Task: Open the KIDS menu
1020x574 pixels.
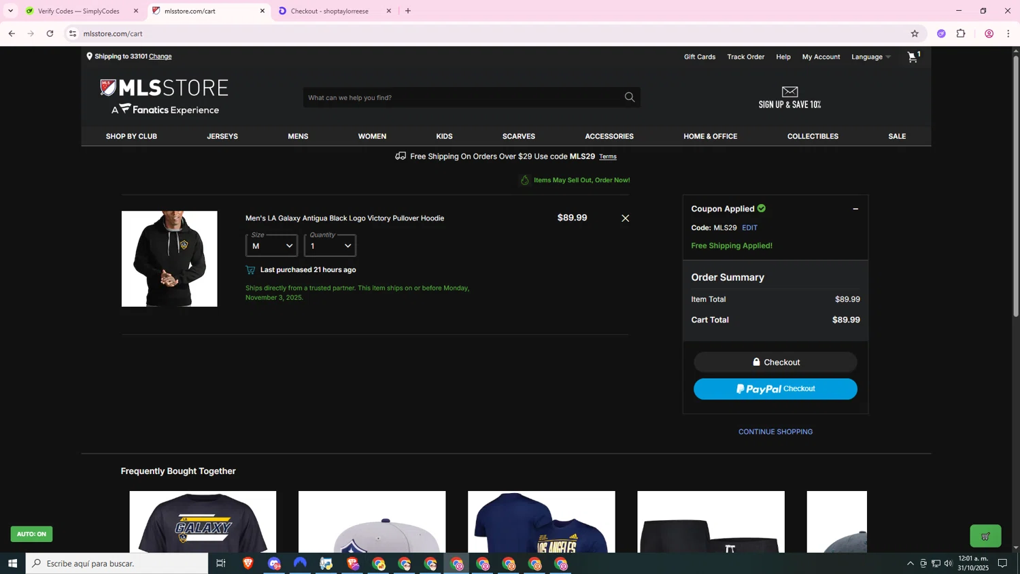Action: pyautogui.click(x=444, y=136)
